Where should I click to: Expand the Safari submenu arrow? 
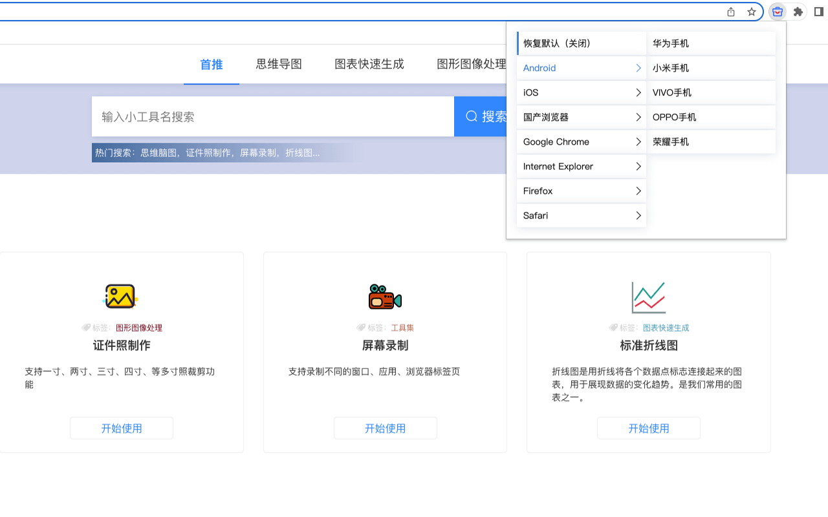638,215
